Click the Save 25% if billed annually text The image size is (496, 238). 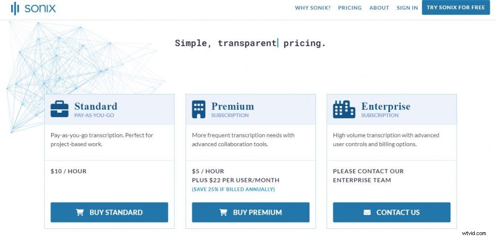click(x=233, y=189)
